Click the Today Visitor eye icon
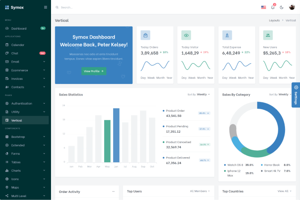Viewport: 300px width, 200px height. click(186, 35)
